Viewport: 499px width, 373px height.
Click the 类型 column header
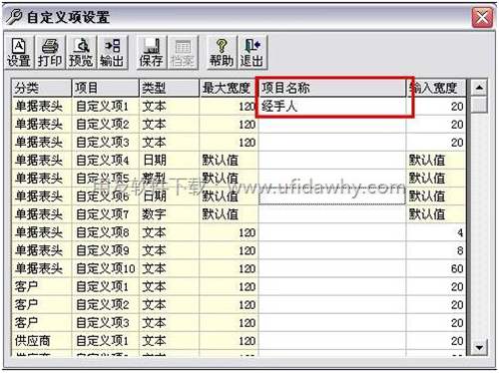[x=169, y=88]
